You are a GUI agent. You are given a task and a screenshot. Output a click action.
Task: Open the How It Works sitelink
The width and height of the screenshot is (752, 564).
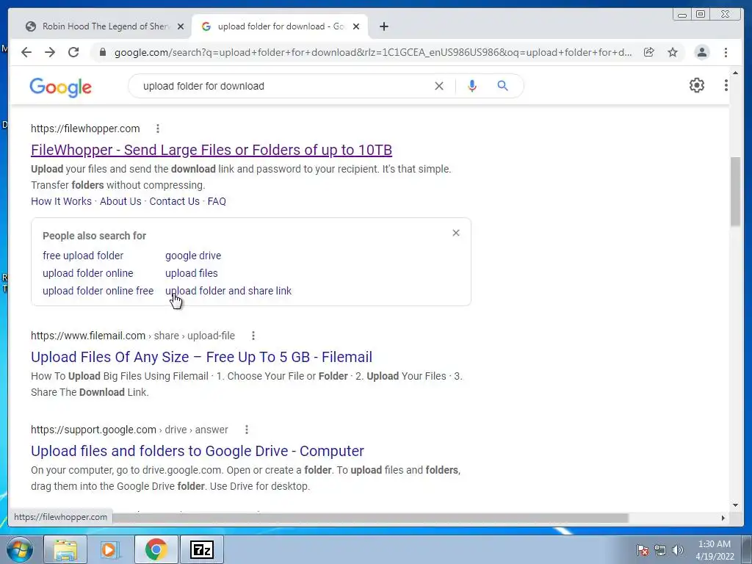pos(62,201)
